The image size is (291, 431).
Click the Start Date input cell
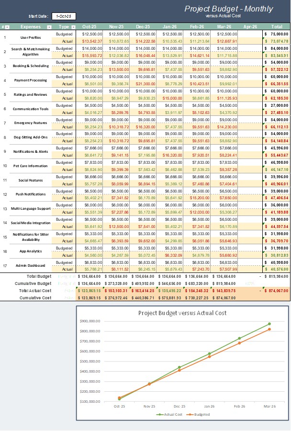[64, 16]
